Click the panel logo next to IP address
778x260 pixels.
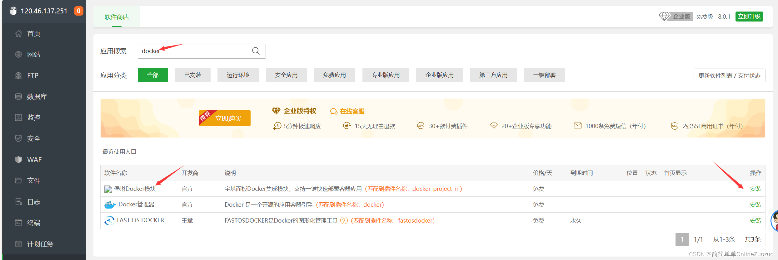click(x=13, y=11)
